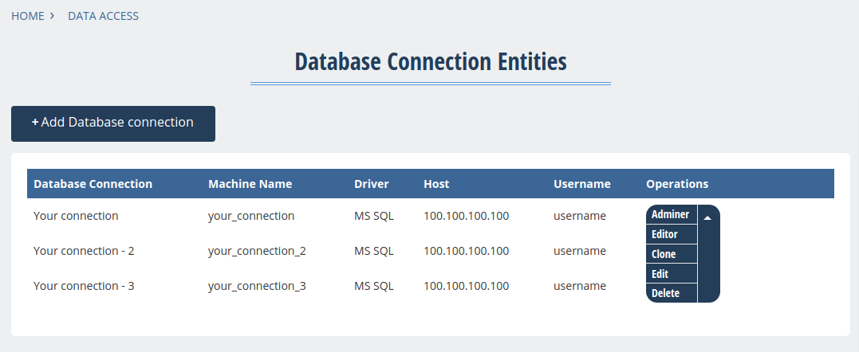This screenshot has width=859, height=352.
Task: Click the Machine Name column header
Action: pyautogui.click(x=250, y=184)
